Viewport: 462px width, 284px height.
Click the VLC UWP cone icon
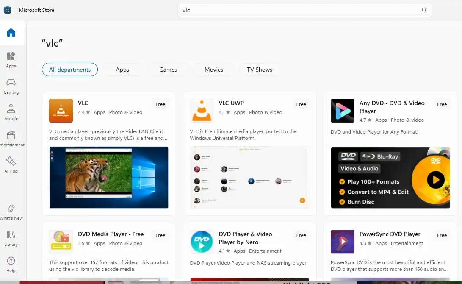pyautogui.click(x=202, y=111)
